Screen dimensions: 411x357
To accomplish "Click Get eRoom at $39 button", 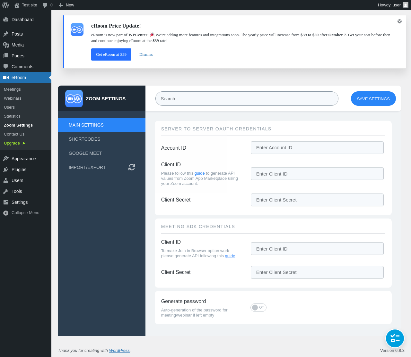I will (111, 54).
